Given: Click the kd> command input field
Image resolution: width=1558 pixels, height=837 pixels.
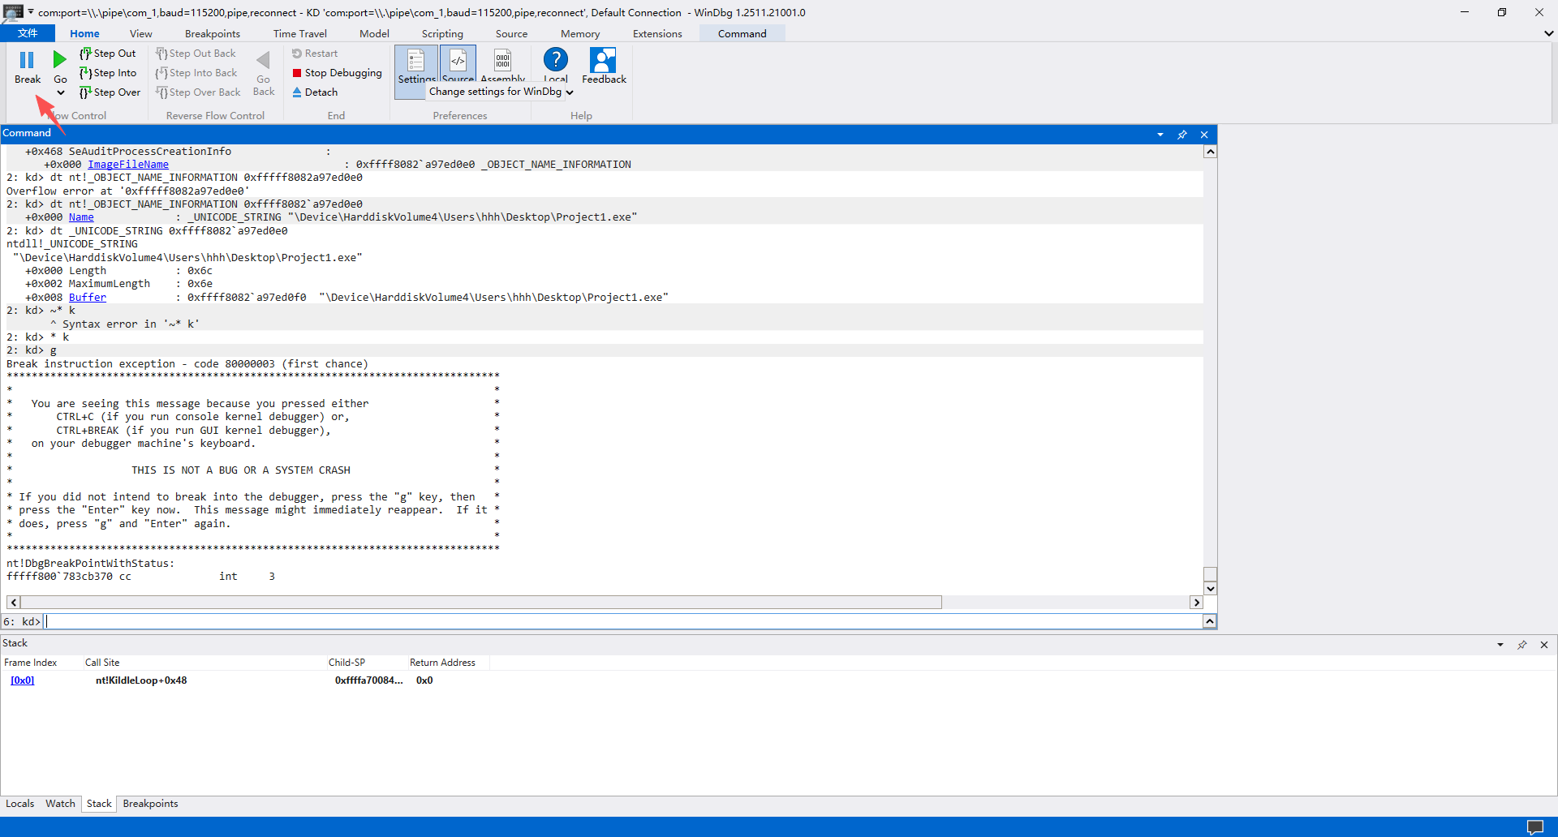Looking at the screenshot, I should [x=623, y=621].
